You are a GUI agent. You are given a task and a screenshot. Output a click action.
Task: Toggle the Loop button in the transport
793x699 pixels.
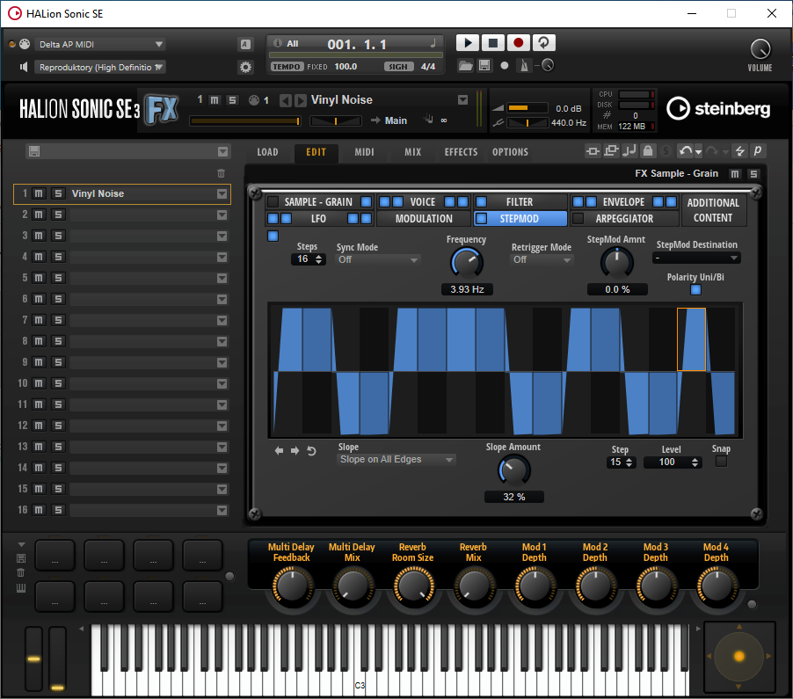click(x=543, y=43)
